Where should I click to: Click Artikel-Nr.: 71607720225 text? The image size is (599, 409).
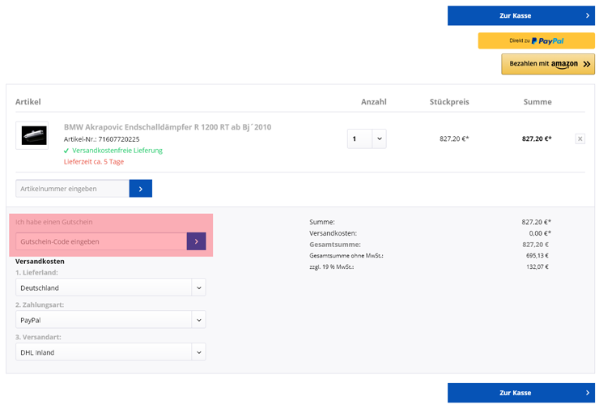pyautogui.click(x=102, y=139)
